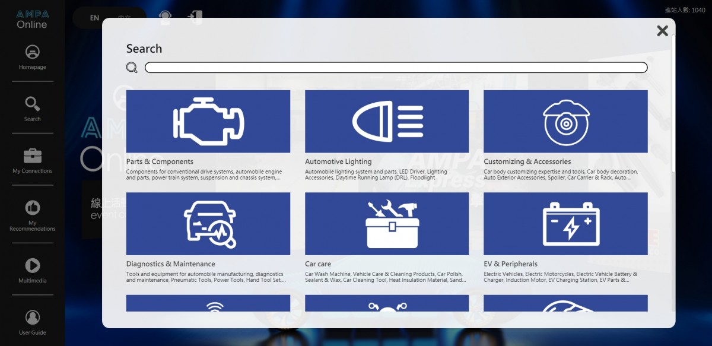Screen dimensions: 712x346
Task: Select the EV & Peripherals battery tile
Action: pyautogui.click(x=565, y=224)
